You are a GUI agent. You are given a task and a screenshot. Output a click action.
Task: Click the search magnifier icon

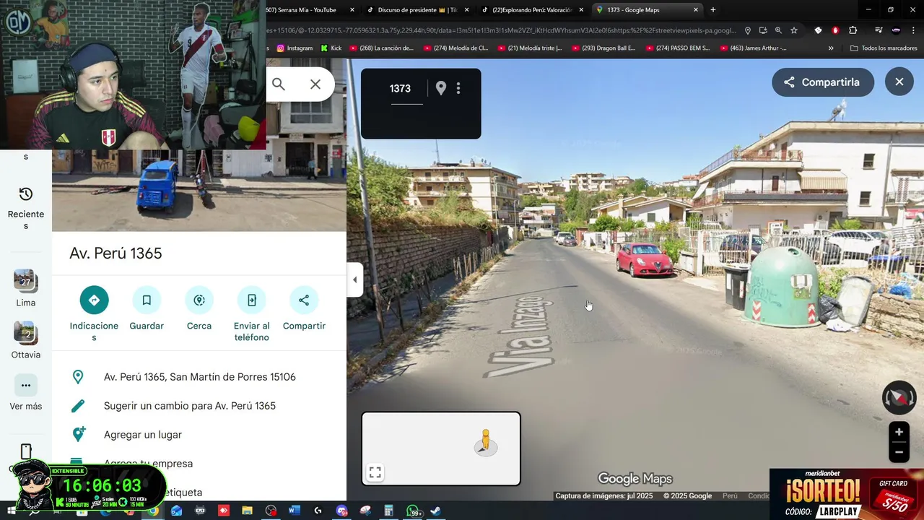(x=279, y=84)
